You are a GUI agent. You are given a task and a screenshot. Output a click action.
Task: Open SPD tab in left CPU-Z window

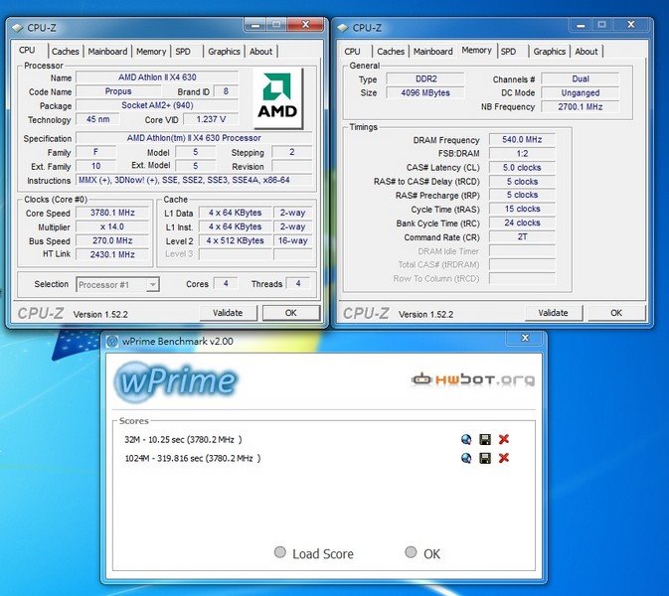pyautogui.click(x=183, y=52)
